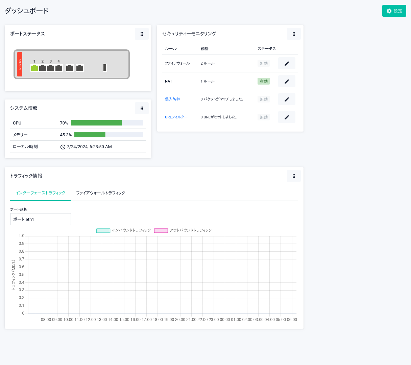Screen dimensions: 411x365
Task: Click the drag handle on トラフィック情報 card
Action: (294, 176)
